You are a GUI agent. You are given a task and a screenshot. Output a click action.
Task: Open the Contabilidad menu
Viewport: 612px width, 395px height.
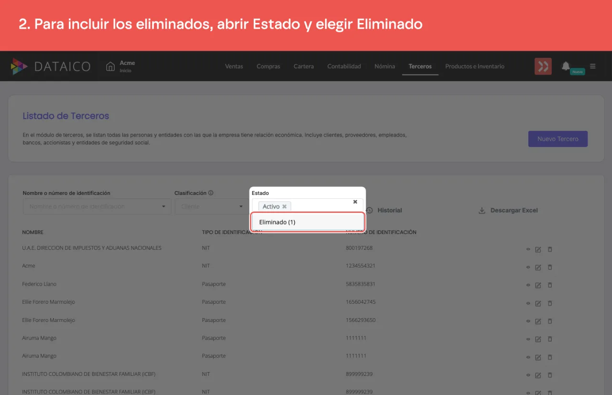[x=344, y=66]
